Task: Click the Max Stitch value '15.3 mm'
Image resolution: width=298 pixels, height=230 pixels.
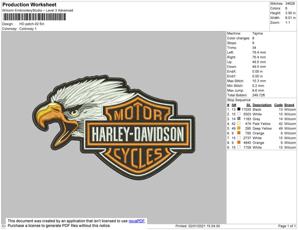Action: 259,81
